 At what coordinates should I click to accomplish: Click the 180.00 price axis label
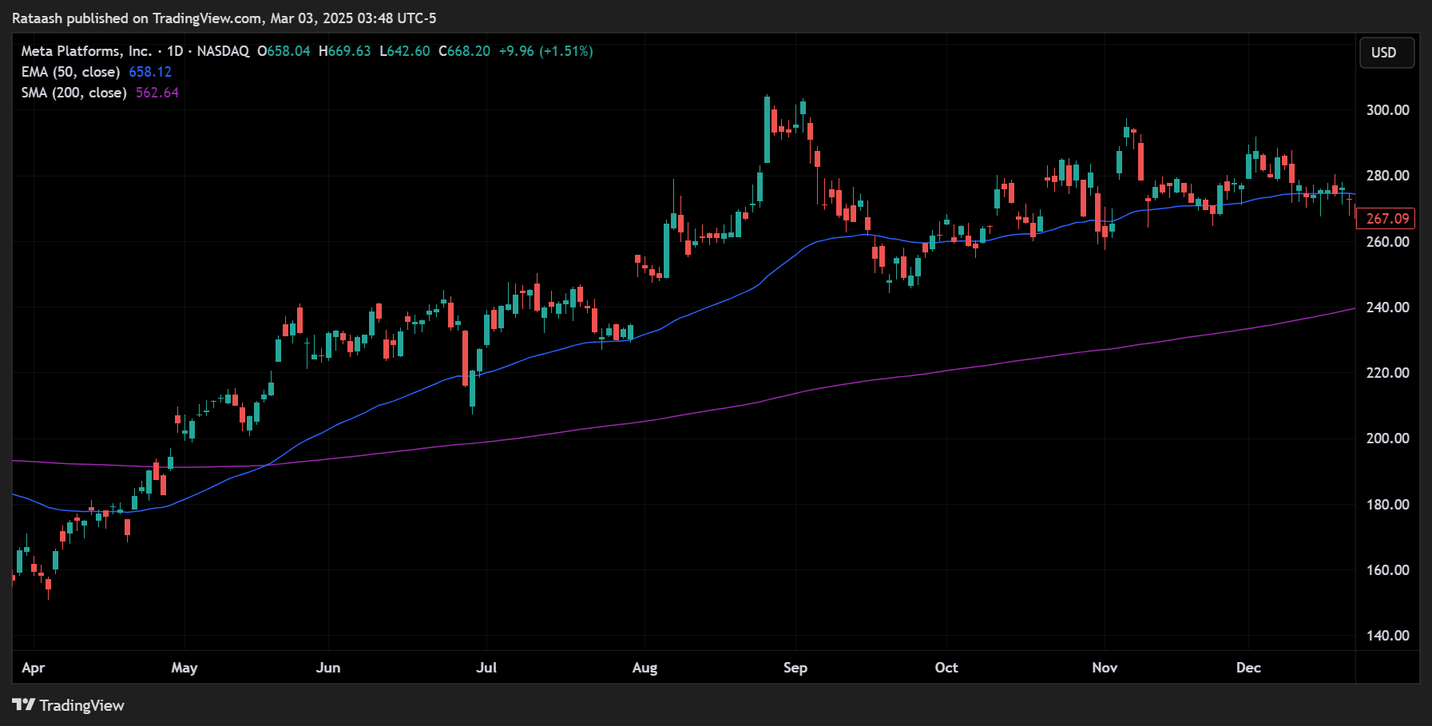(1387, 505)
